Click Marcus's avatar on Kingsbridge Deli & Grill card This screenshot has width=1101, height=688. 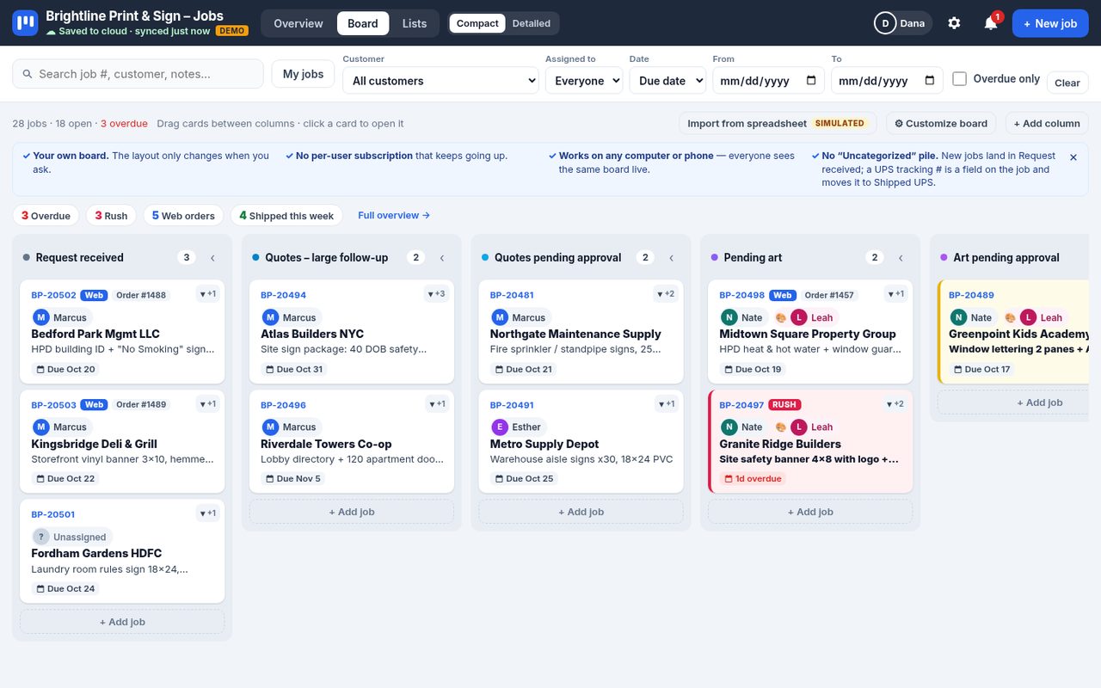[41, 427]
